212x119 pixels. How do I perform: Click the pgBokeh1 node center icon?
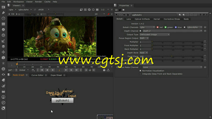(120, 15)
